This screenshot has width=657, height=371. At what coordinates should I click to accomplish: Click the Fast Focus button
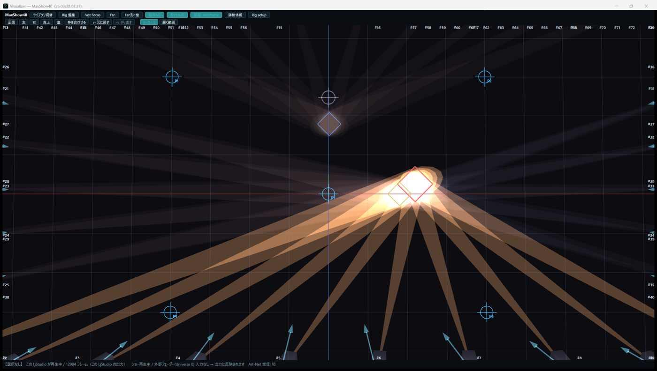click(x=92, y=15)
